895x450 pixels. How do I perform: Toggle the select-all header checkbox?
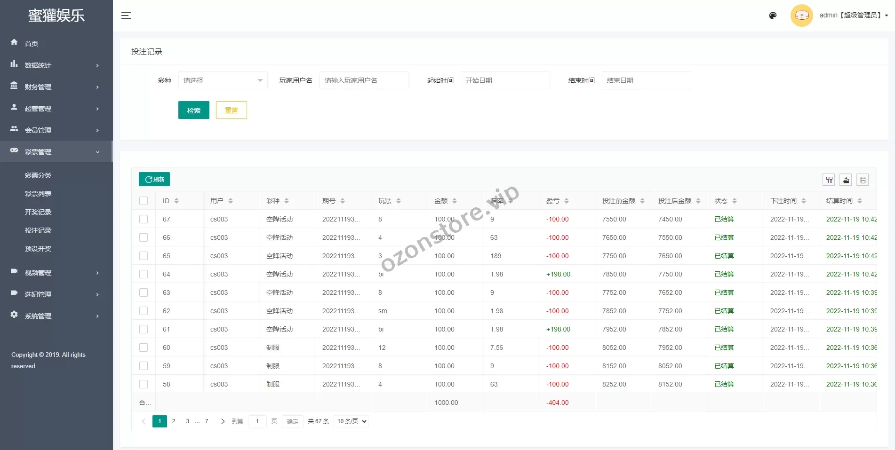[x=144, y=201]
